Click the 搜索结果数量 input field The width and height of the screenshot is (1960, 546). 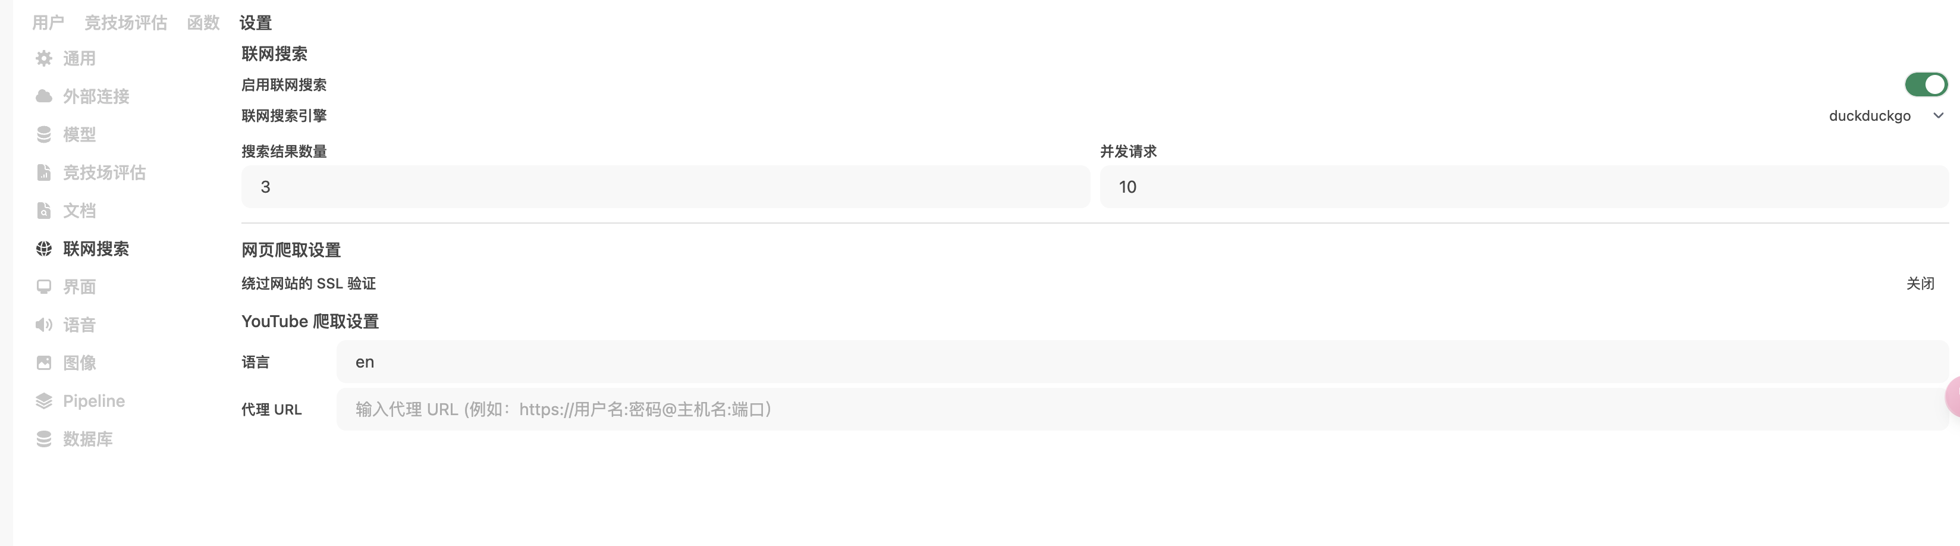[665, 187]
